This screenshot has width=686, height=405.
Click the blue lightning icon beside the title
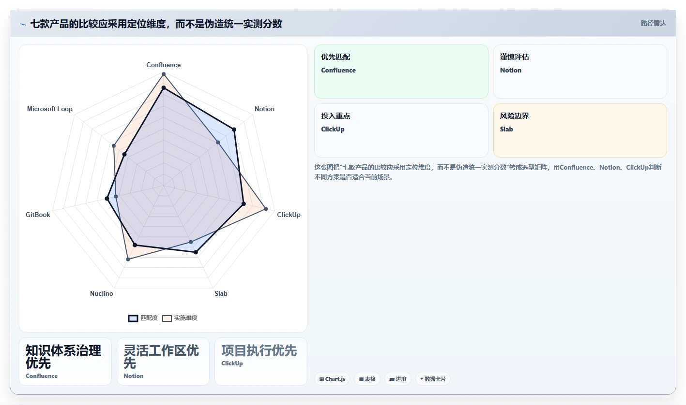tap(23, 24)
